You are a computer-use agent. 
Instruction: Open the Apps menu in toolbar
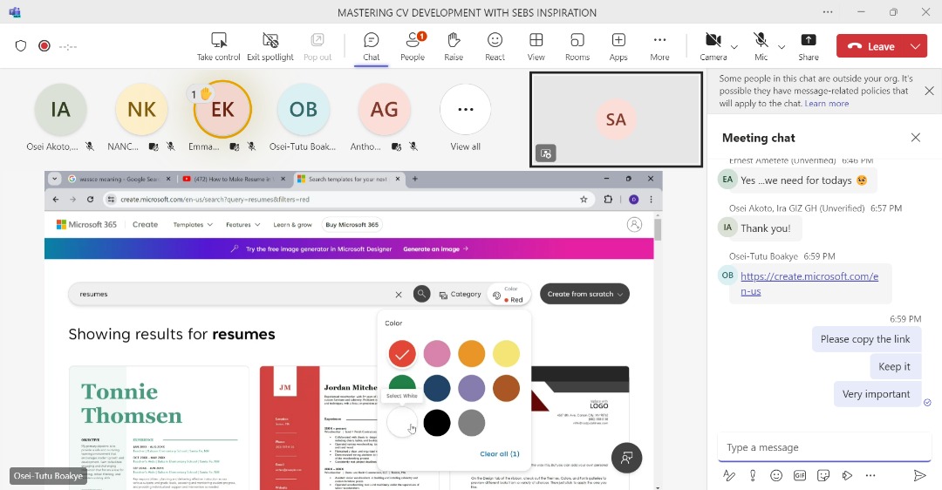618,46
